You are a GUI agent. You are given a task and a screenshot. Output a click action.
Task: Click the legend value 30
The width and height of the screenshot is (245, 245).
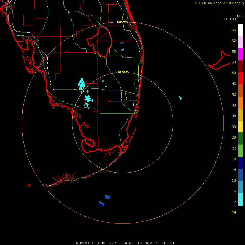tap(234, 127)
